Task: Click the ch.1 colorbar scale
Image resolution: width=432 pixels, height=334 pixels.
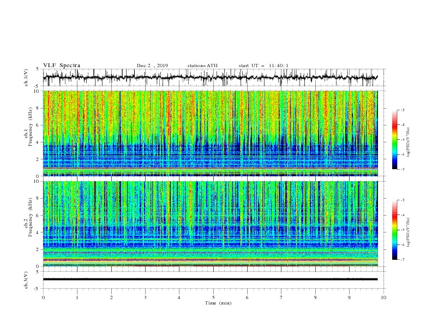Action: (x=394, y=140)
